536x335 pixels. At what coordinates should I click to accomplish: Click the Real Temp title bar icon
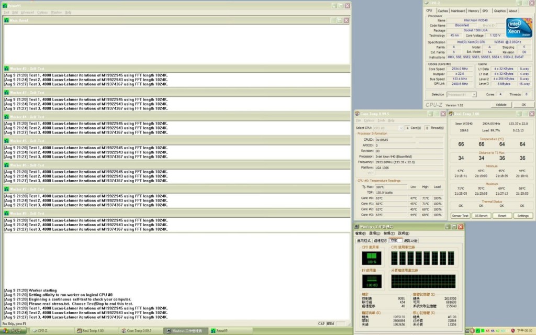[451, 114]
